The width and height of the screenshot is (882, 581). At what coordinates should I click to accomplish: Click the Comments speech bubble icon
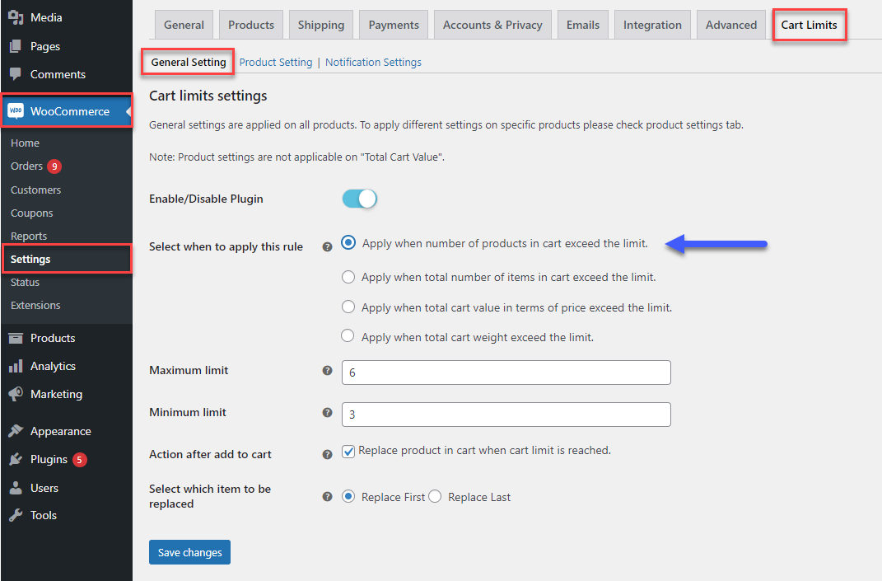pyautogui.click(x=16, y=74)
